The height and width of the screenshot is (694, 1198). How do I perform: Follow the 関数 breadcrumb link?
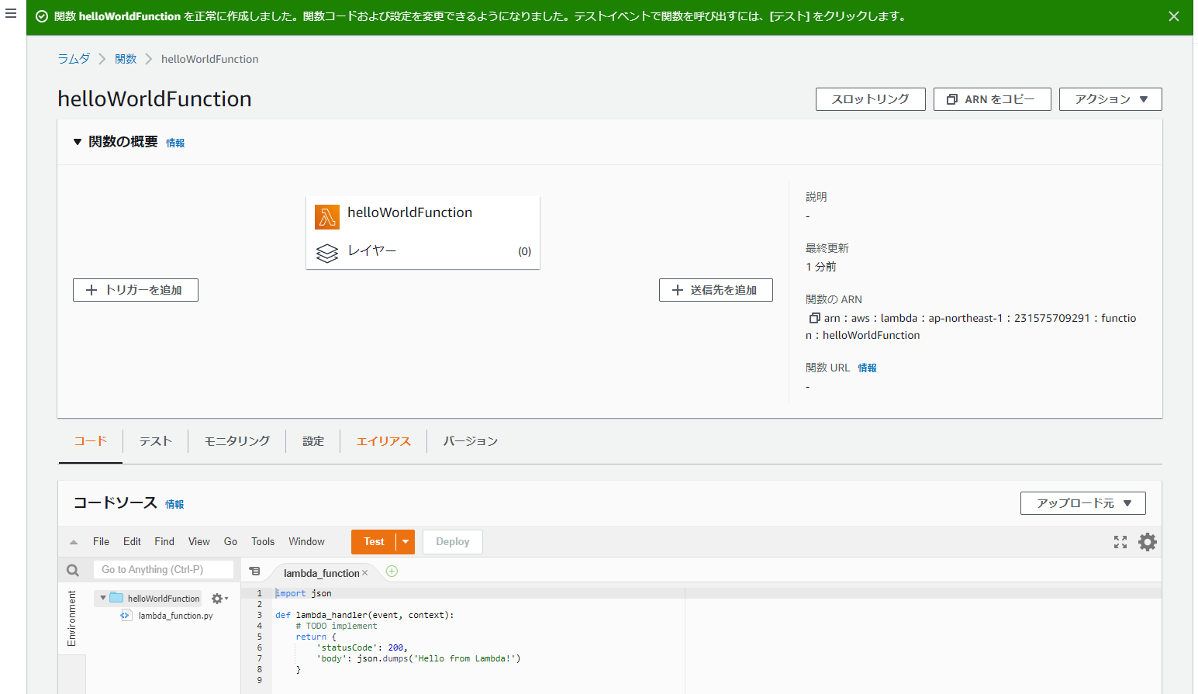pyautogui.click(x=126, y=59)
